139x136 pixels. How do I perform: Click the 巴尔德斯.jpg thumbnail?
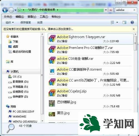[x=52, y=103]
